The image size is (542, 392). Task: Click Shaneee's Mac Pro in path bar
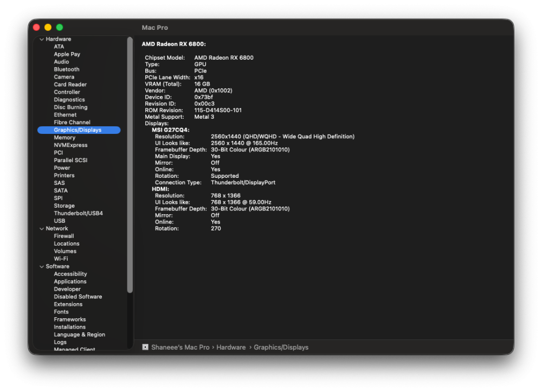(180, 348)
